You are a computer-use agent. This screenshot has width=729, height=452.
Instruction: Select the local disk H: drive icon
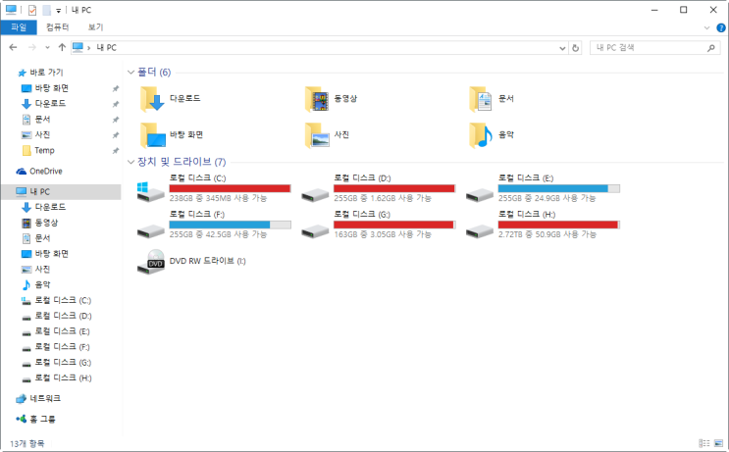point(480,230)
